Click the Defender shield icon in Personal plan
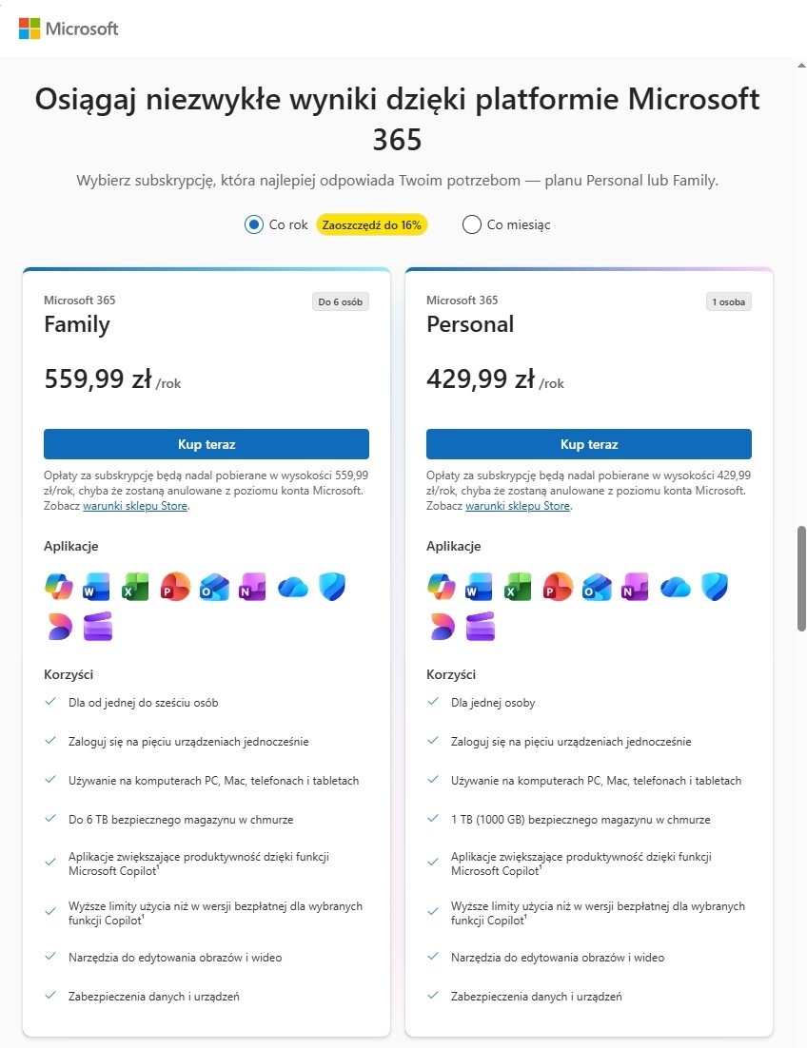The height and width of the screenshot is (1048, 807). click(x=714, y=588)
